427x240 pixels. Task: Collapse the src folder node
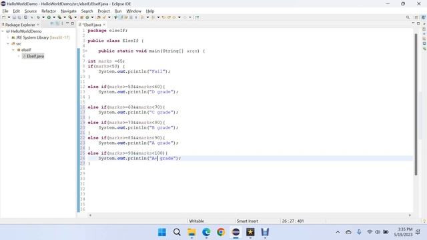[8, 43]
